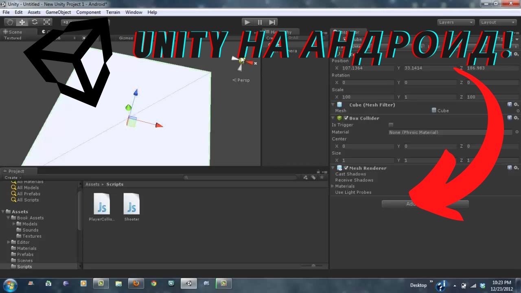
Task: Open the Help menu
Action: pyautogui.click(x=152, y=12)
